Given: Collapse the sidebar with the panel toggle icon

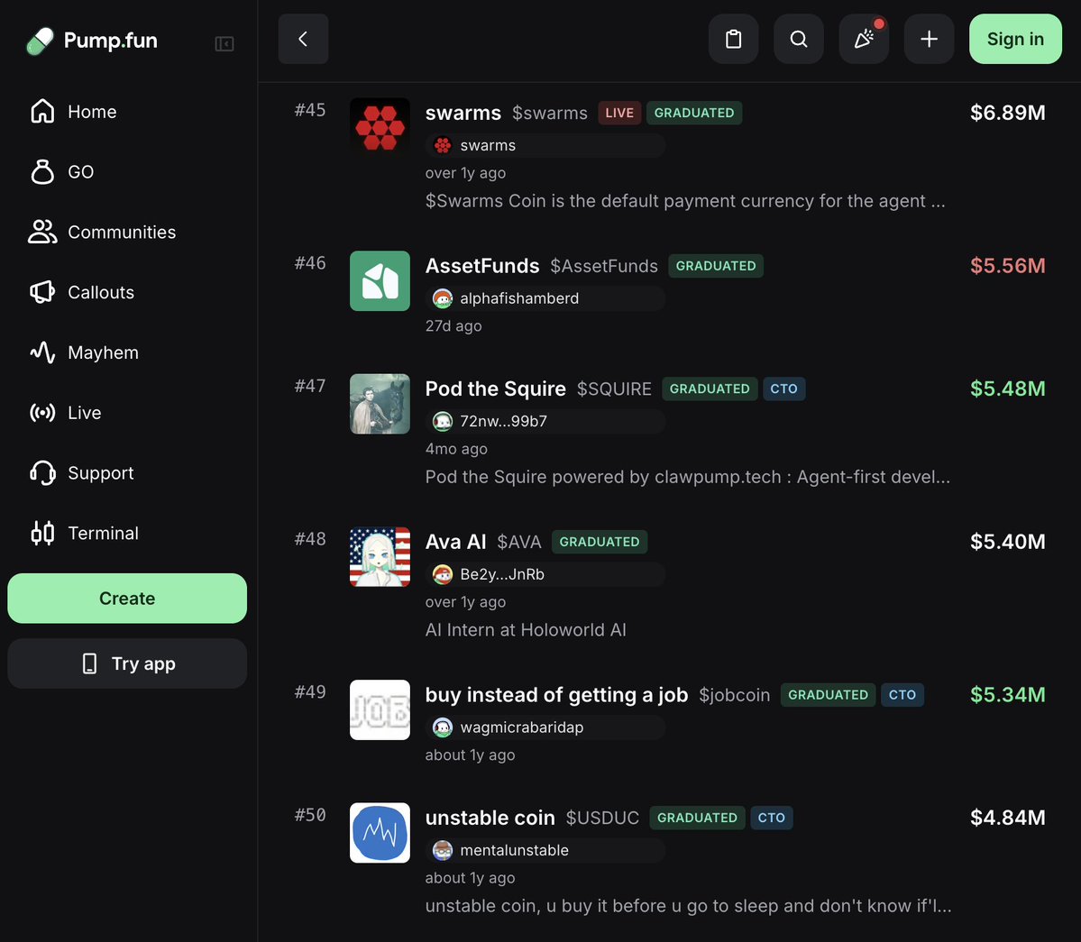Looking at the screenshot, I should click(224, 44).
